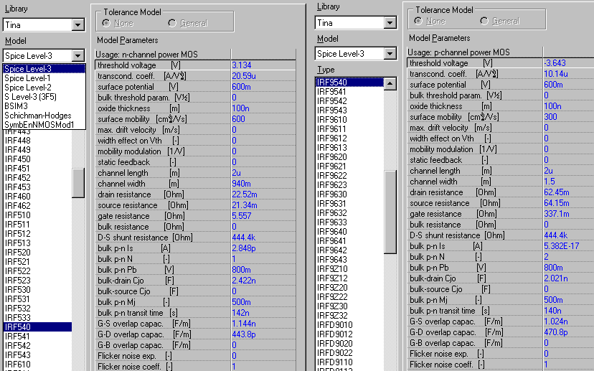The height and width of the screenshot is (371, 594).
Task: Click n-channel bulk-drain Cjo value 2.422n
Action: (244, 281)
